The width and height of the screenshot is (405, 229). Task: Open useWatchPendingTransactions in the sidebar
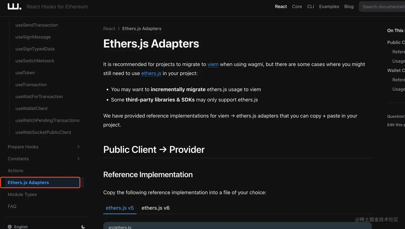pos(47,120)
